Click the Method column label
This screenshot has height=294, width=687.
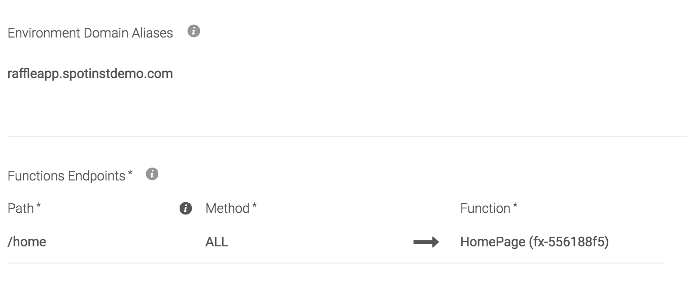coord(227,208)
